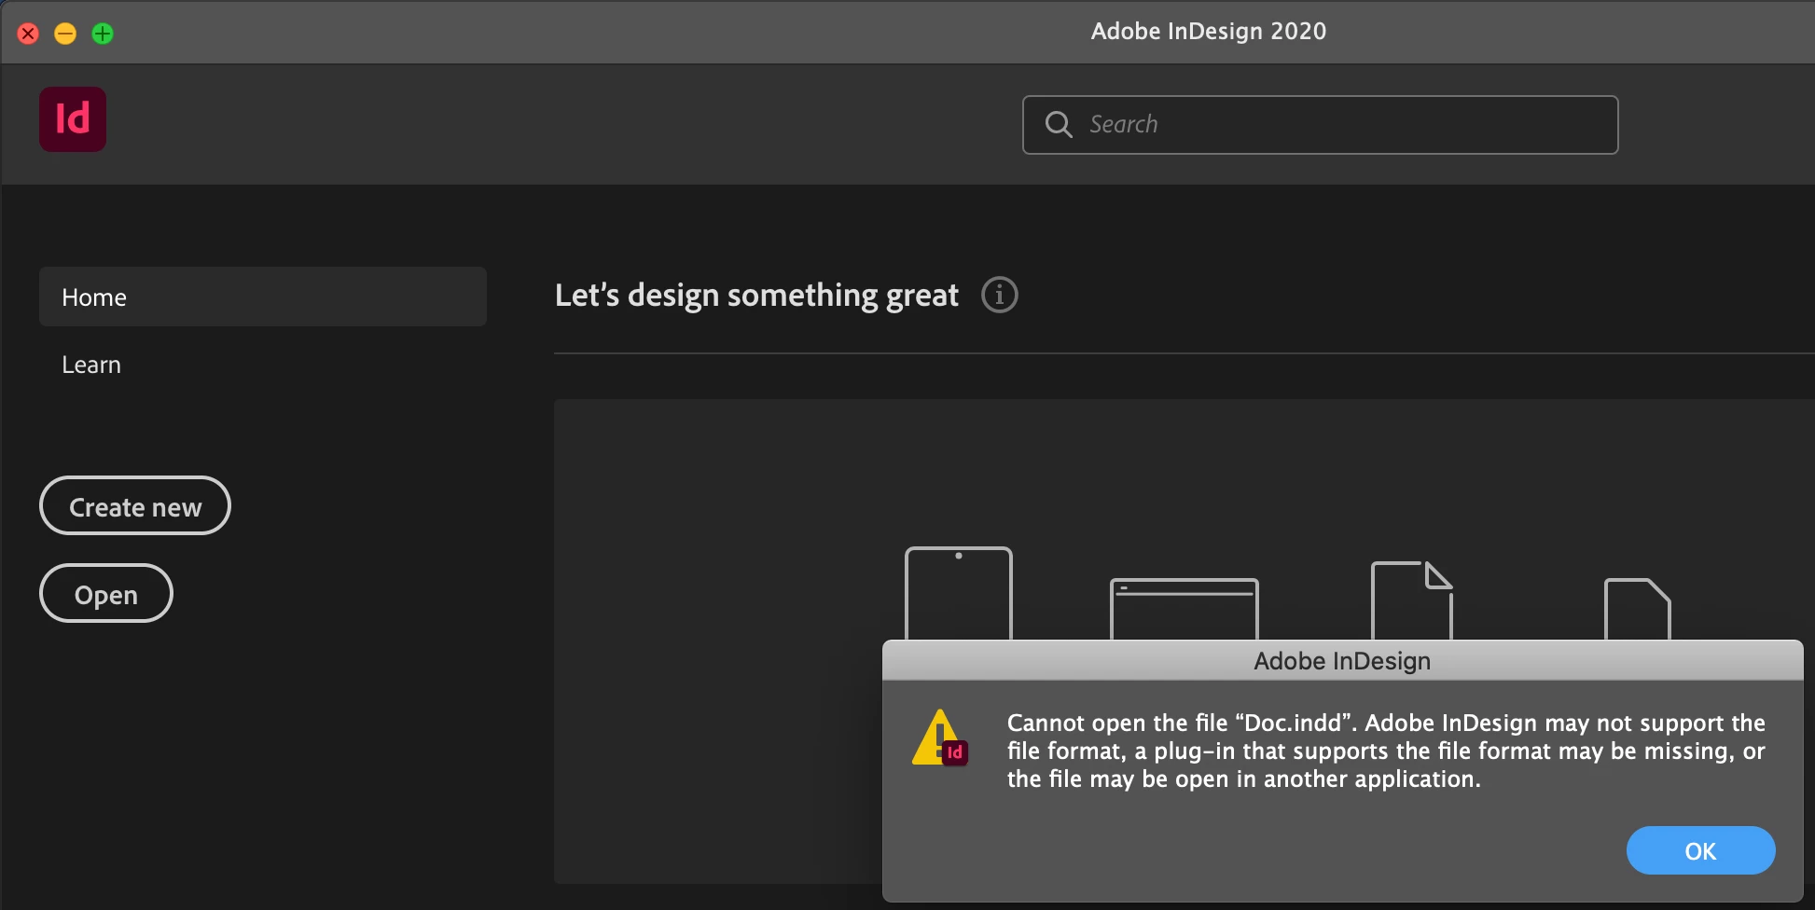
Task: Click the web browser window preset icon
Action: point(1185,609)
